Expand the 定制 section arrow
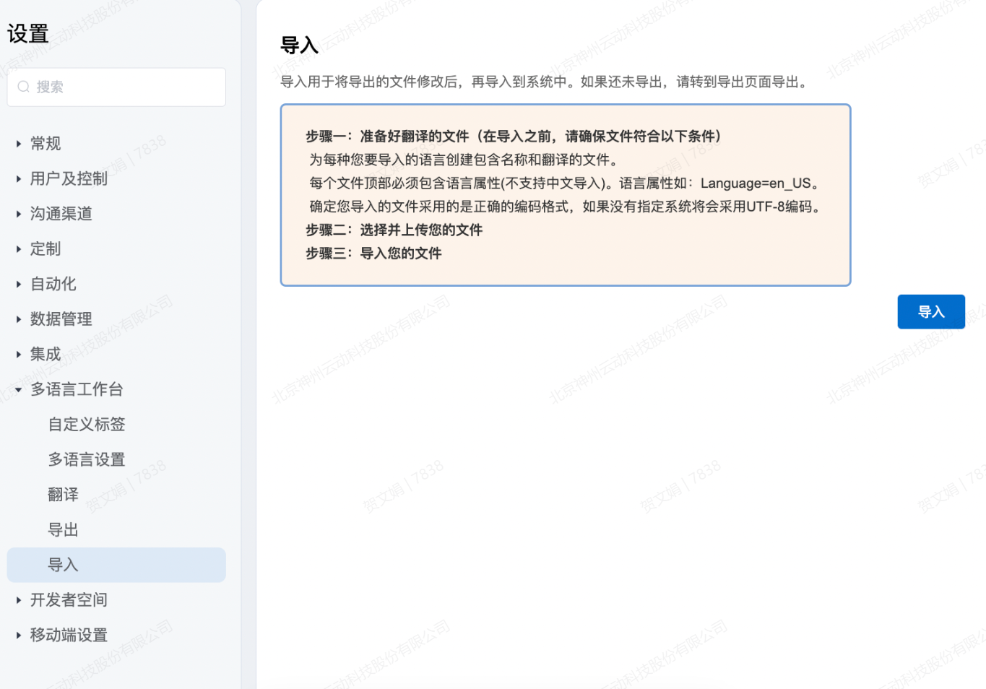 pos(18,249)
